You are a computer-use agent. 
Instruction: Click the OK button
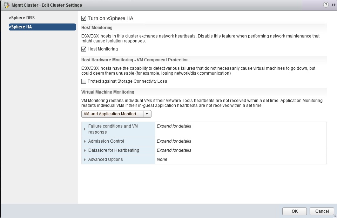click(x=295, y=211)
